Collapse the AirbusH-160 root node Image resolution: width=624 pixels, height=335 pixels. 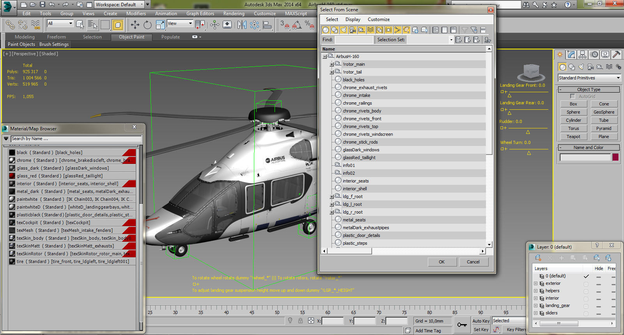tap(324, 56)
